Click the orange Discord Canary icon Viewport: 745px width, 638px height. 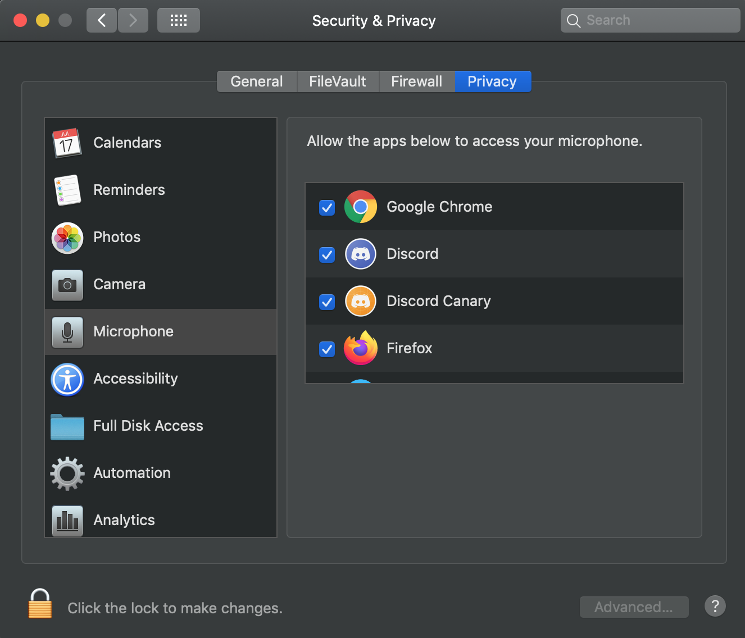[361, 301]
